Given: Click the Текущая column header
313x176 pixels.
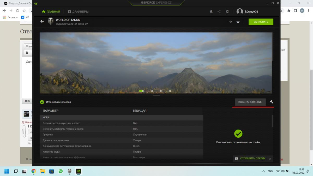Looking at the screenshot, I should coord(140,111).
